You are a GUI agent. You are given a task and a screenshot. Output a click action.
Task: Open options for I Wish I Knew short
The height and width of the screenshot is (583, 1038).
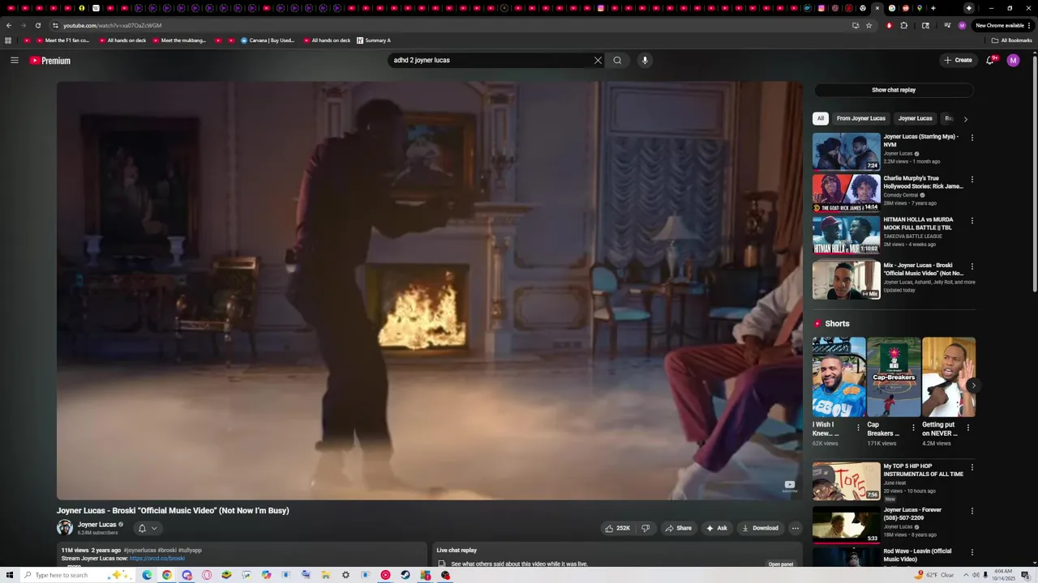tap(858, 428)
